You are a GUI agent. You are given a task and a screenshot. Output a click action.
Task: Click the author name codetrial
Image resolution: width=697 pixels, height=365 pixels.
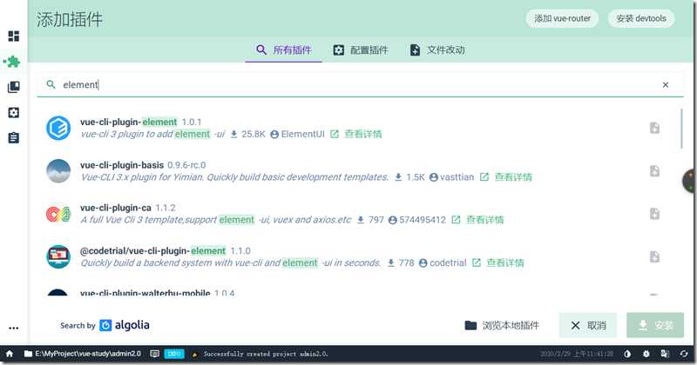click(x=448, y=262)
